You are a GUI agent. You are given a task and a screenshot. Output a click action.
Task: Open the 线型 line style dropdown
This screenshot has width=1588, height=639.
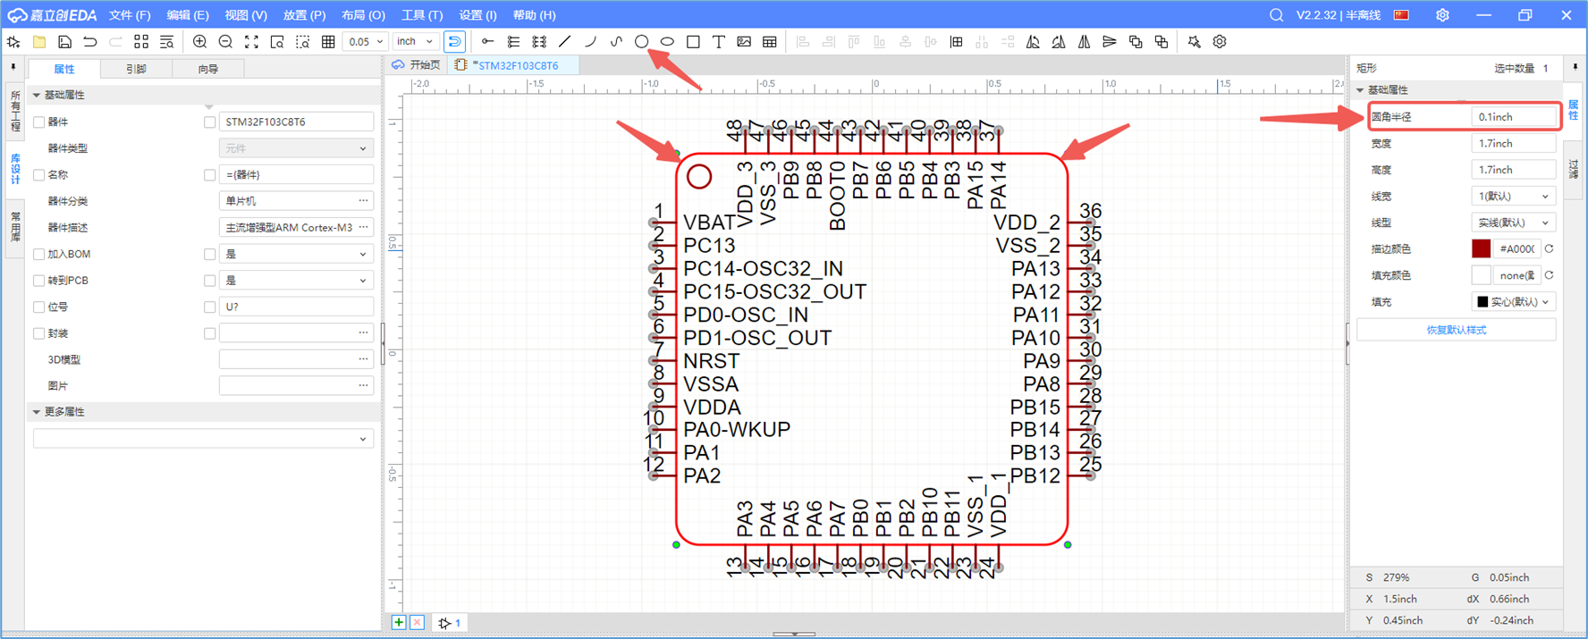pos(1513,223)
